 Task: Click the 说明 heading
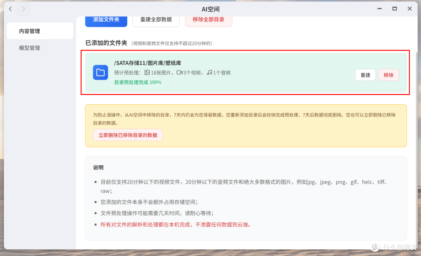coord(98,168)
